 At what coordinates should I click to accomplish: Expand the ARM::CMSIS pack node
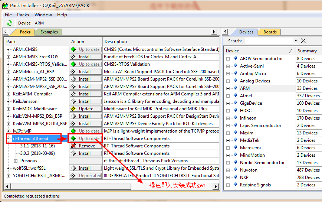(8, 49)
